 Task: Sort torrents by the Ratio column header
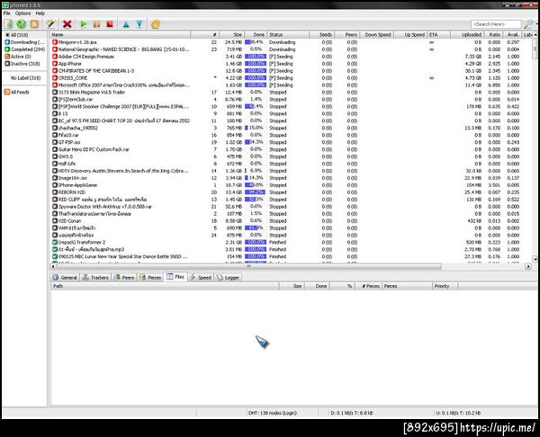click(x=493, y=35)
